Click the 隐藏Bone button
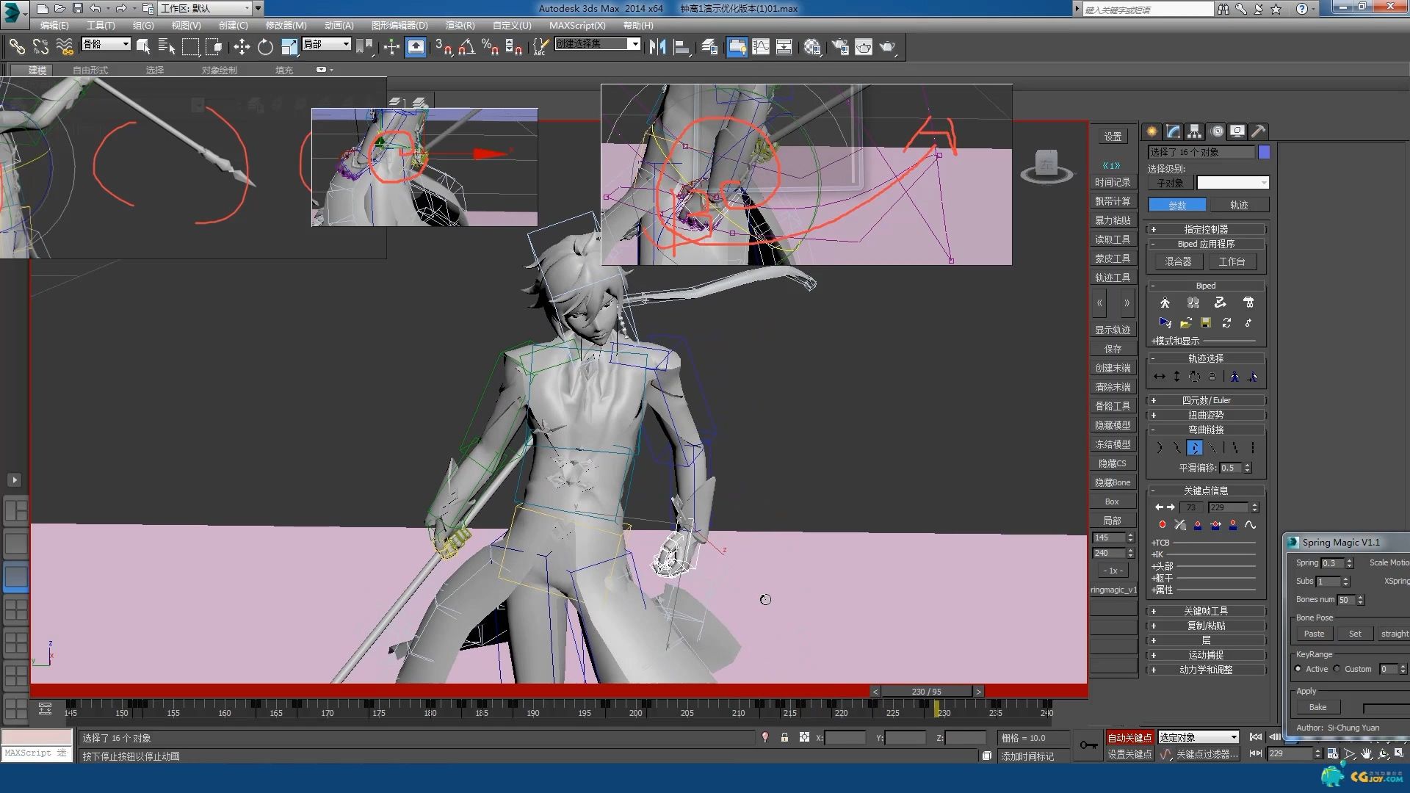Screen dimensions: 1410x793 1113,482
